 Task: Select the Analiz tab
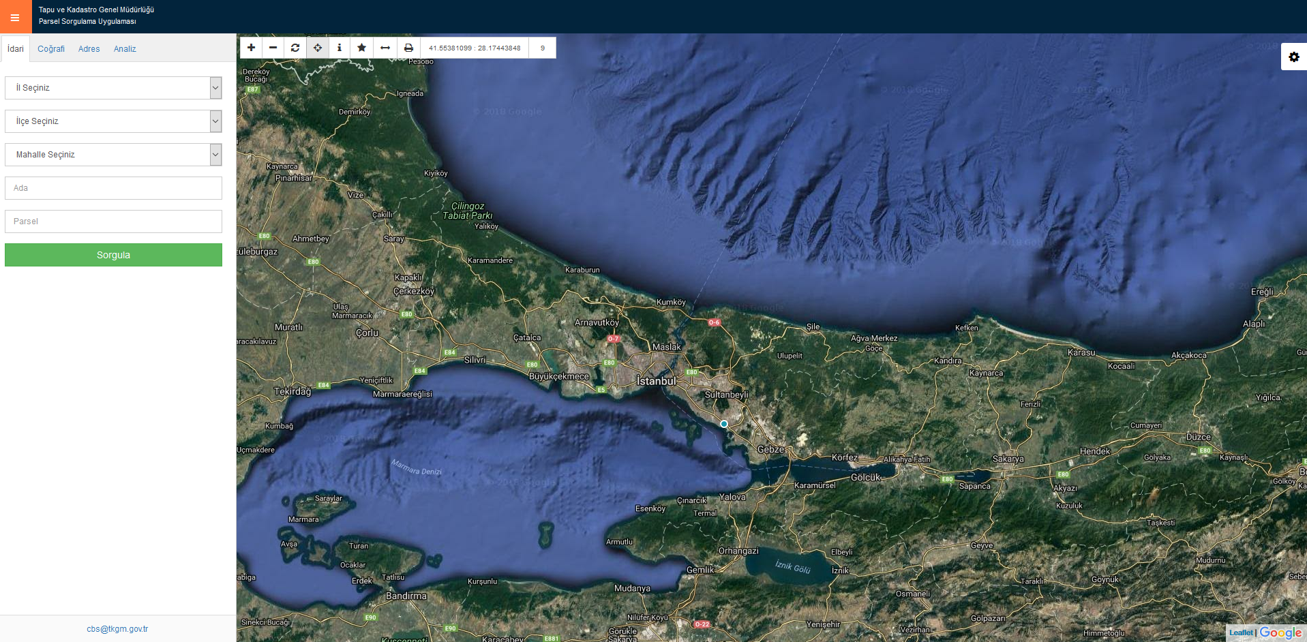pyautogui.click(x=125, y=49)
